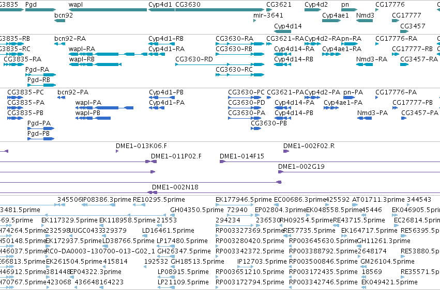The image size is (440, 290).
Task: Select the CG3835-RA transcript
Action: [x=14, y=65]
